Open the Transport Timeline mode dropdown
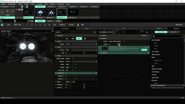The width and height of the screenshot is (185, 104). coord(145,36)
